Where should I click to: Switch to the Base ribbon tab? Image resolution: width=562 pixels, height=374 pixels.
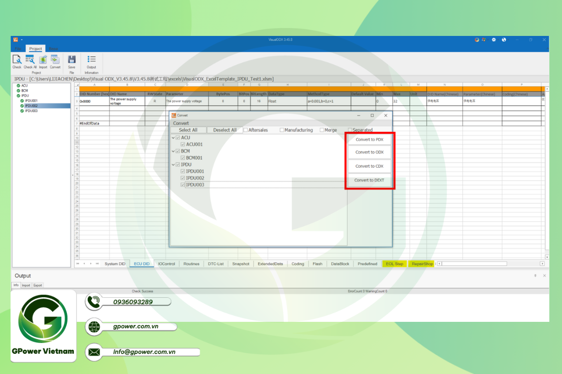pyautogui.click(x=53, y=49)
